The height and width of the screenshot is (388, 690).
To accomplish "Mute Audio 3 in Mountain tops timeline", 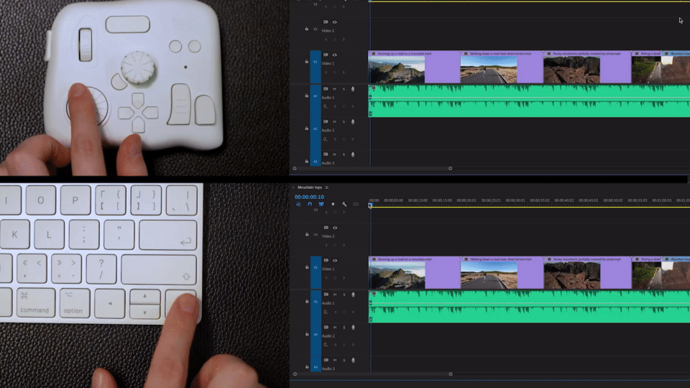I will (x=335, y=360).
